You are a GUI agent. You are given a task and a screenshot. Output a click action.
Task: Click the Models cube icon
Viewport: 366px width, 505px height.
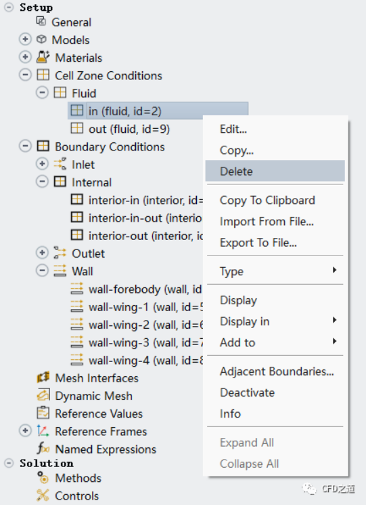coord(41,39)
